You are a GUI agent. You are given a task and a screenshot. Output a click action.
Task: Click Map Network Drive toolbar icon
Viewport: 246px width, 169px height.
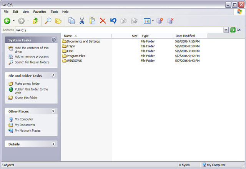coord(160,21)
